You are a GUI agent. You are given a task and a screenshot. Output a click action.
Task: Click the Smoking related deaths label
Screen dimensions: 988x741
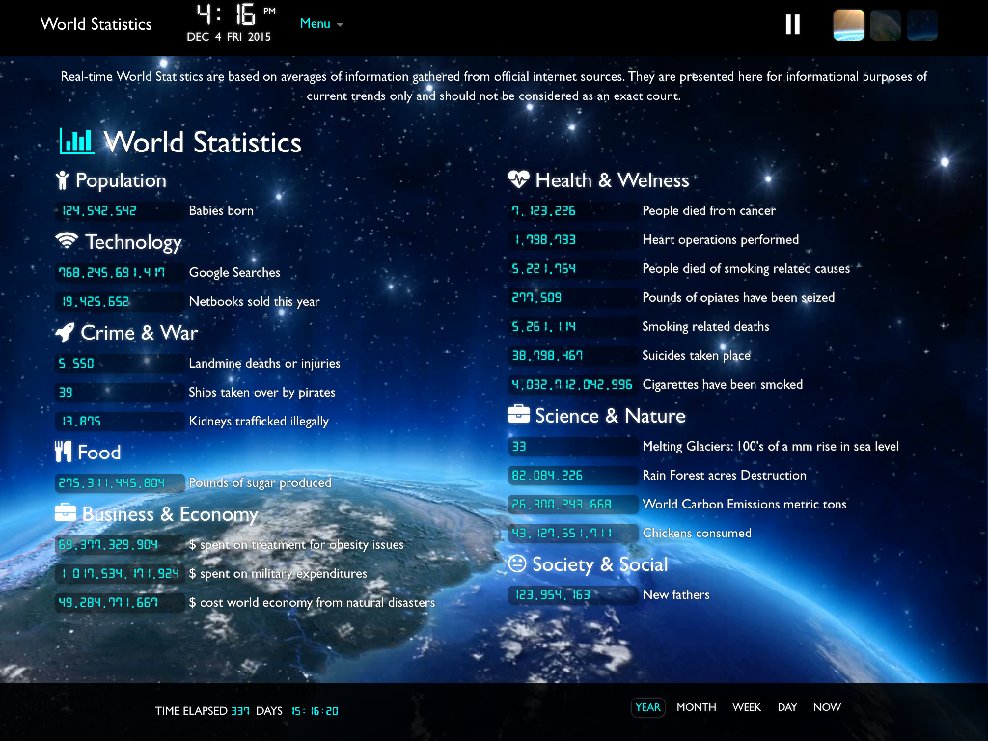pyautogui.click(x=705, y=327)
